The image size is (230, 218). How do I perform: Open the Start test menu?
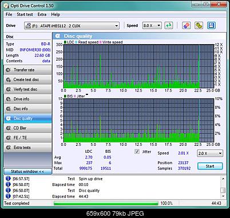tap(25, 14)
